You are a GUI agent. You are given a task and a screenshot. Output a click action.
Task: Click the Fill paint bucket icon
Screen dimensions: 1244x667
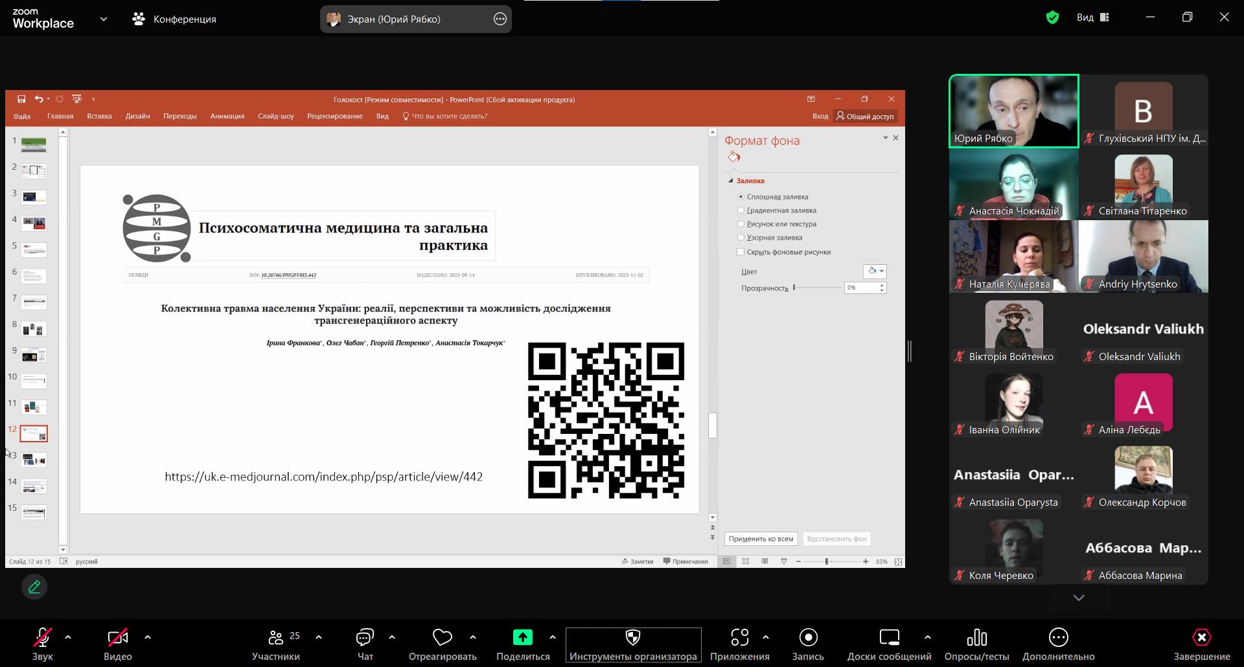[733, 157]
